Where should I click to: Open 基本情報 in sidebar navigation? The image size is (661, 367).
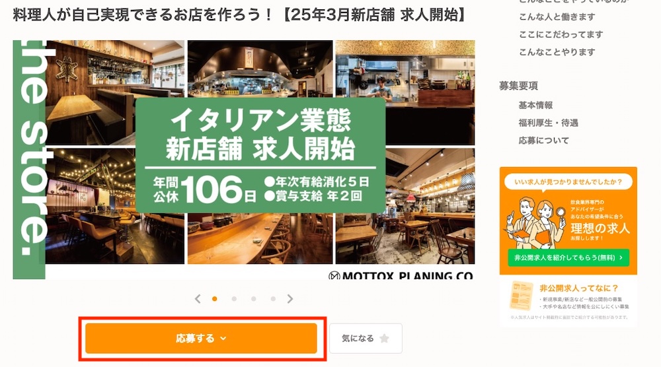click(x=535, y=105)
